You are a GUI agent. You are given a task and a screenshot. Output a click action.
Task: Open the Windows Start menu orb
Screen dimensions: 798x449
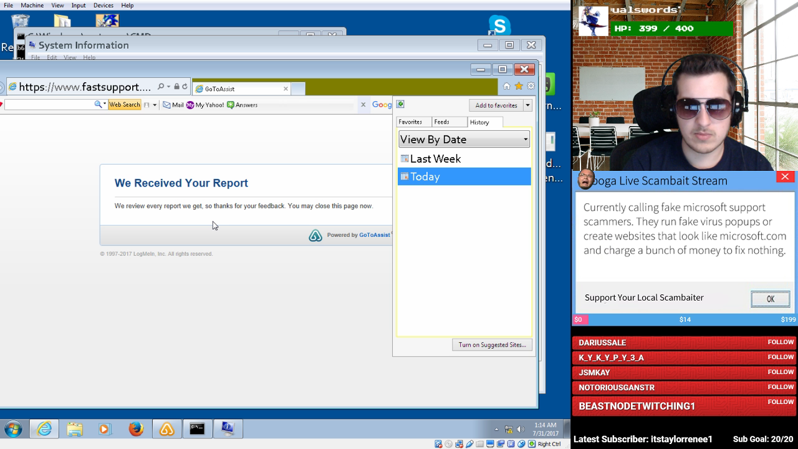(x=13, y=429)
